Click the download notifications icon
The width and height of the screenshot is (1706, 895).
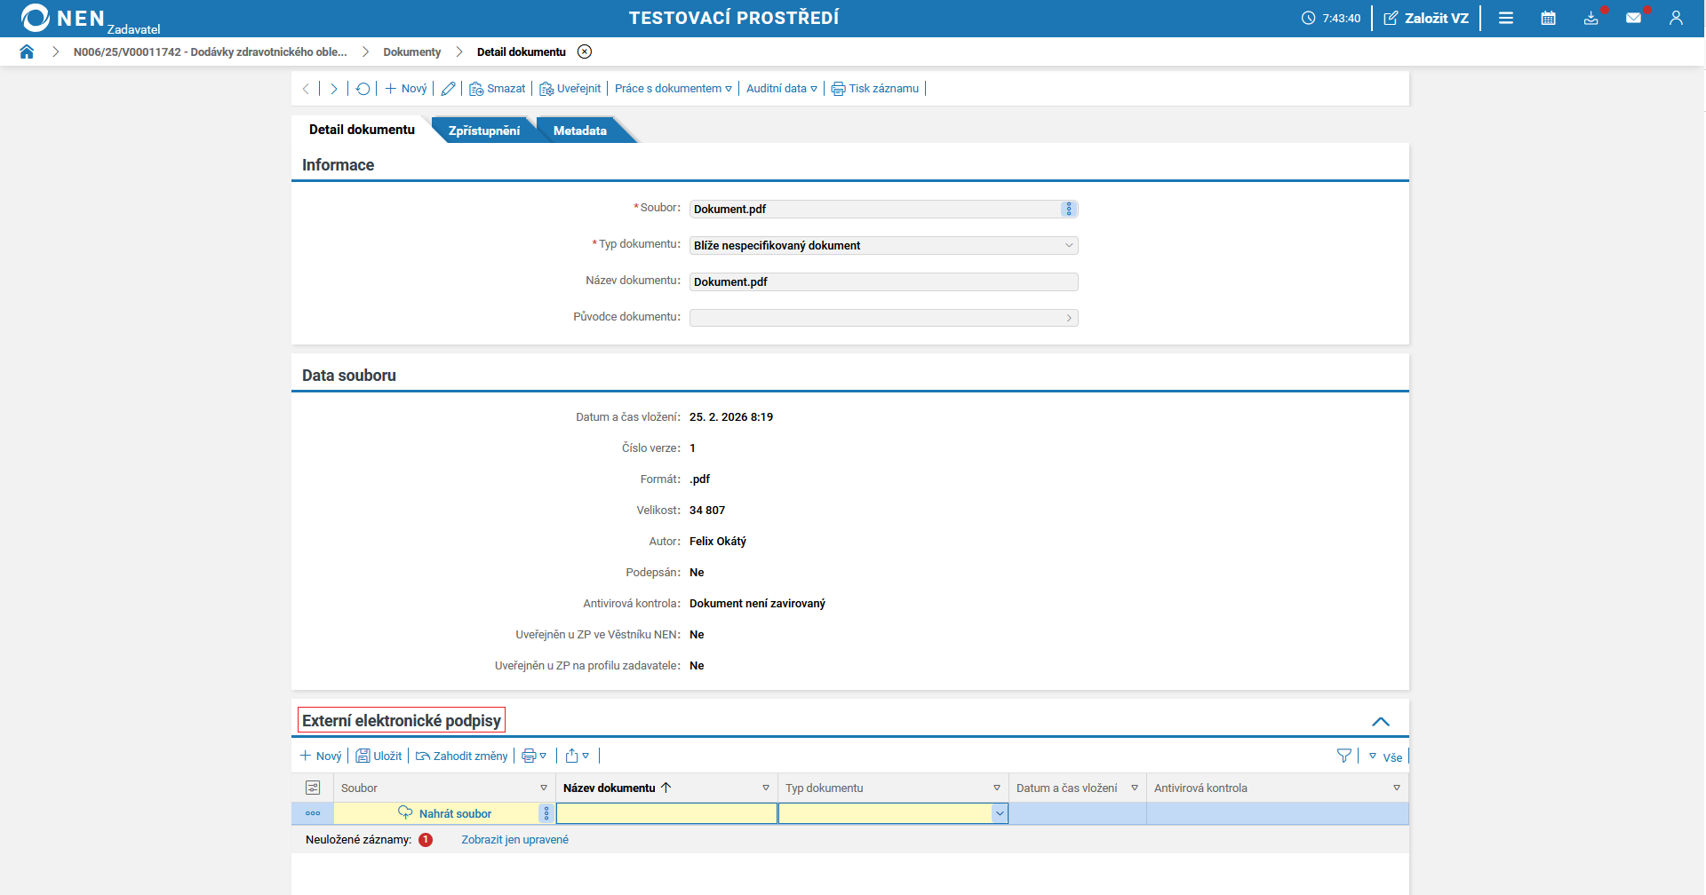1590,18
